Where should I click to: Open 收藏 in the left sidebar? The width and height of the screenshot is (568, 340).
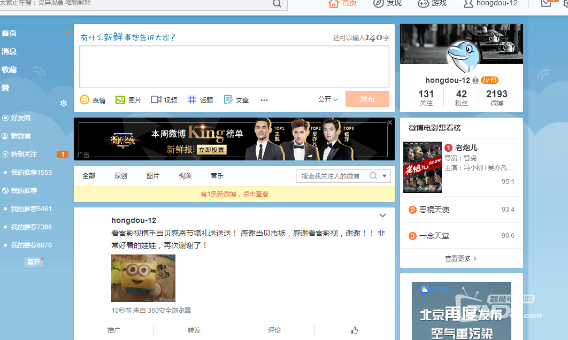point(9,69)
